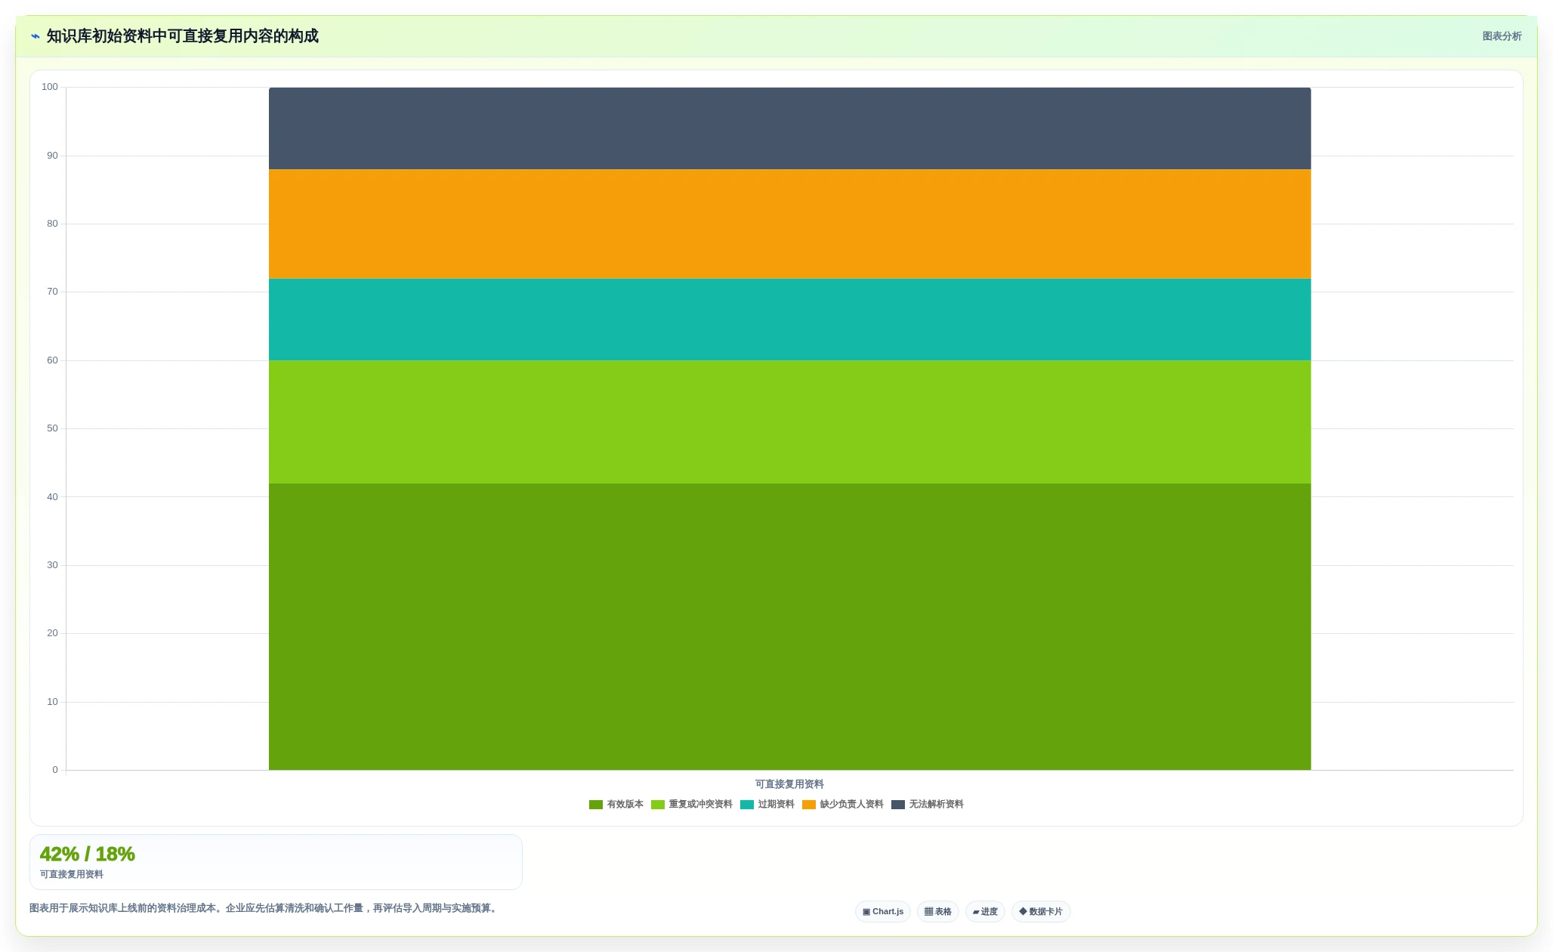The image size is (1553, 952).
Task: Click the 表格 tag chip
Action: pyautogui.click(x=938, y=912)
